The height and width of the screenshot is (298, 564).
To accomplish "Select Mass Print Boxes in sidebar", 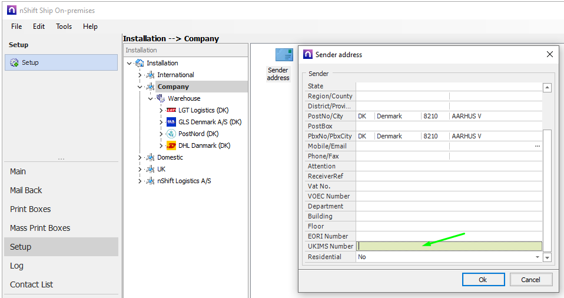I will pyautogui.click(x=40, y=228).
